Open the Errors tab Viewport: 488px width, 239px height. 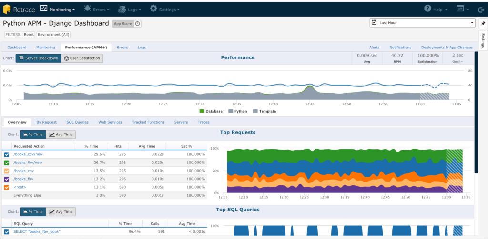click(x=122, y=48)
